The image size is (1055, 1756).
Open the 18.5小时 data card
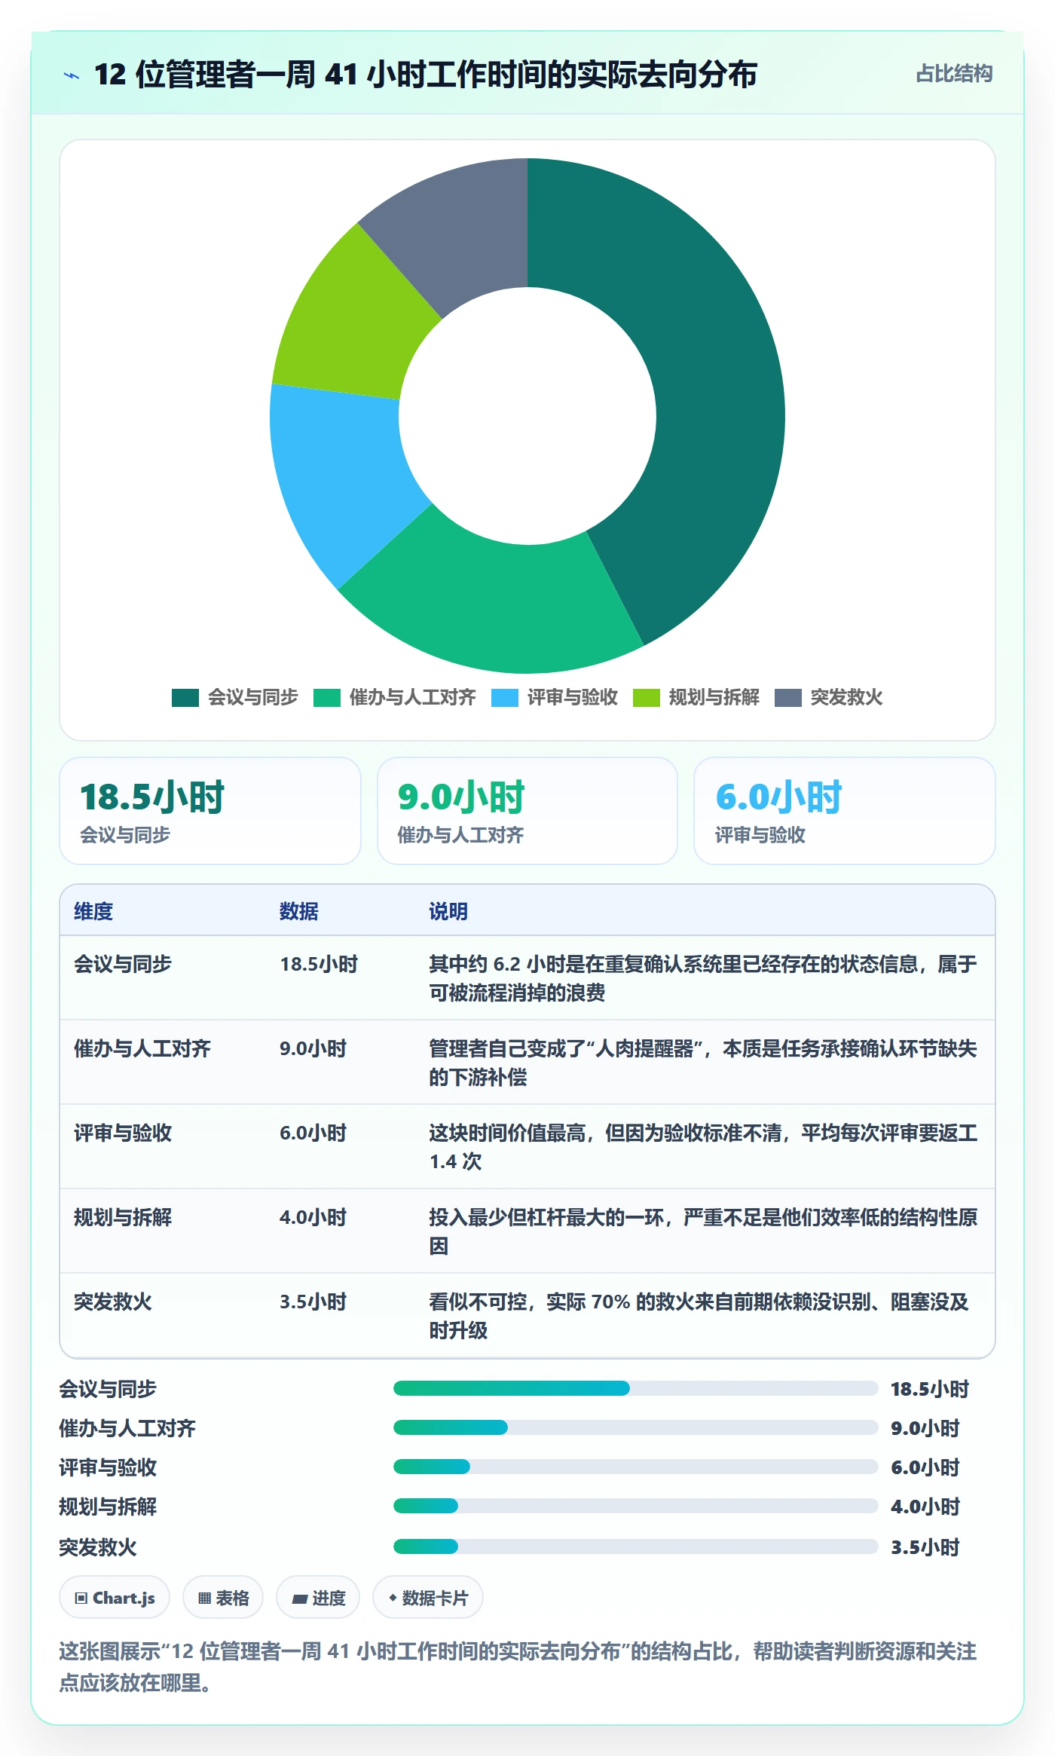click(x=210, y=811)
